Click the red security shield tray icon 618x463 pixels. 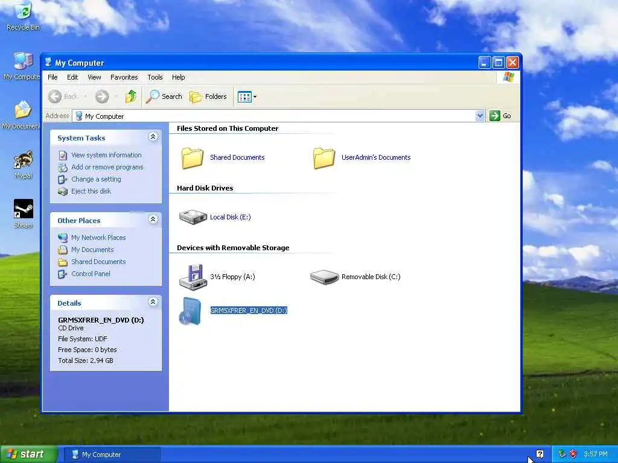(x=573, y=455)
